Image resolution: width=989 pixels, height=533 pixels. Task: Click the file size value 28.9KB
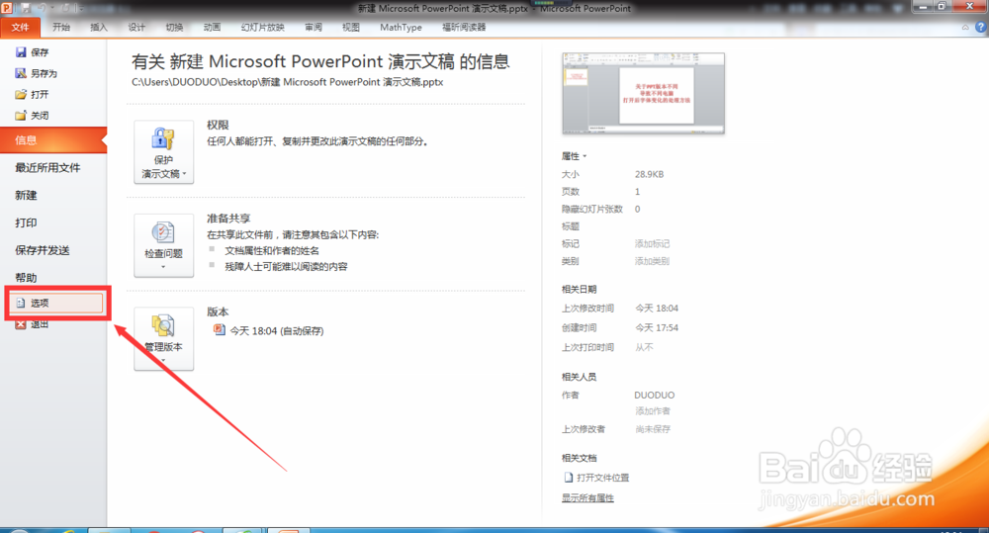pyautogui.click(x=649, y=174)
